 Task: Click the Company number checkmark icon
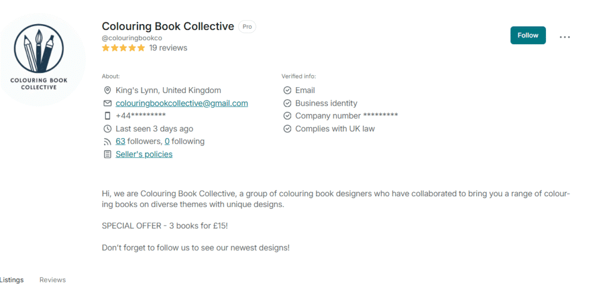click(287, 116)
